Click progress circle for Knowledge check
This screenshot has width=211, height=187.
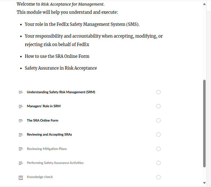pos(158,177)
